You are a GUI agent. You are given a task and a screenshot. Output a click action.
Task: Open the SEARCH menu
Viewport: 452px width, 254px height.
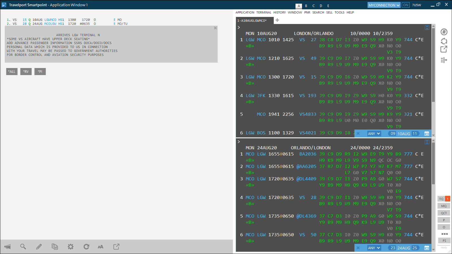point(318,12)
